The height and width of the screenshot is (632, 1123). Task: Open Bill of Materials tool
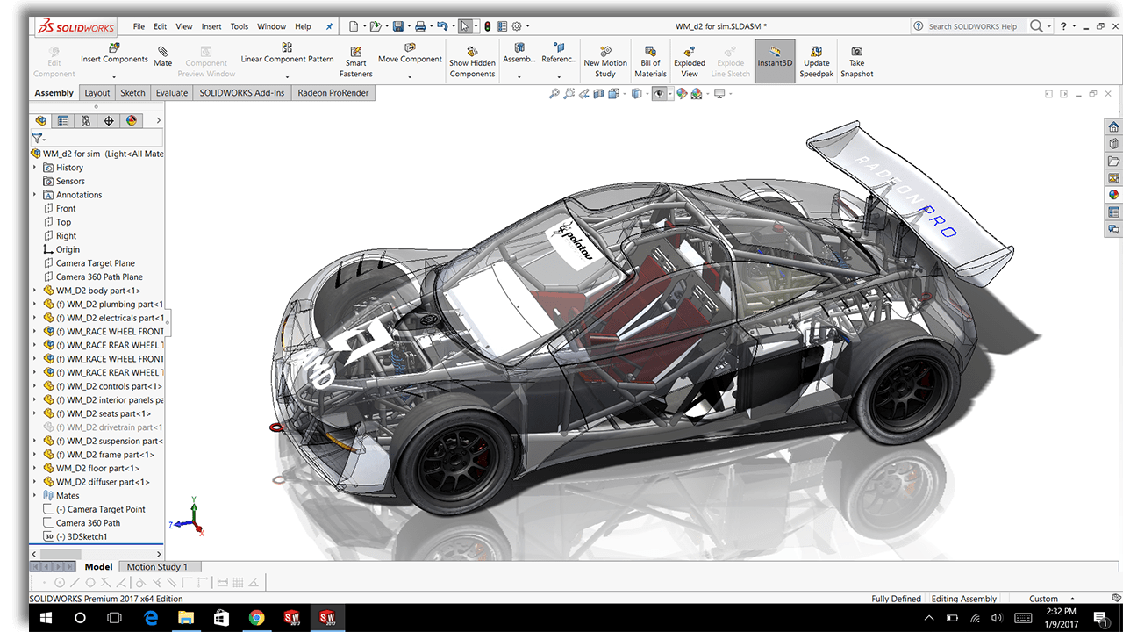tap(650, 58)
